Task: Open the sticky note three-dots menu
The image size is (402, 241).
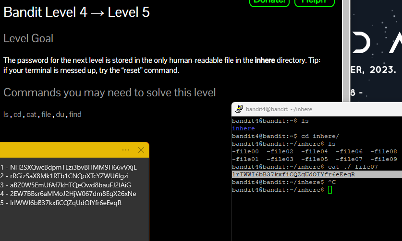Action: [126, 150]
